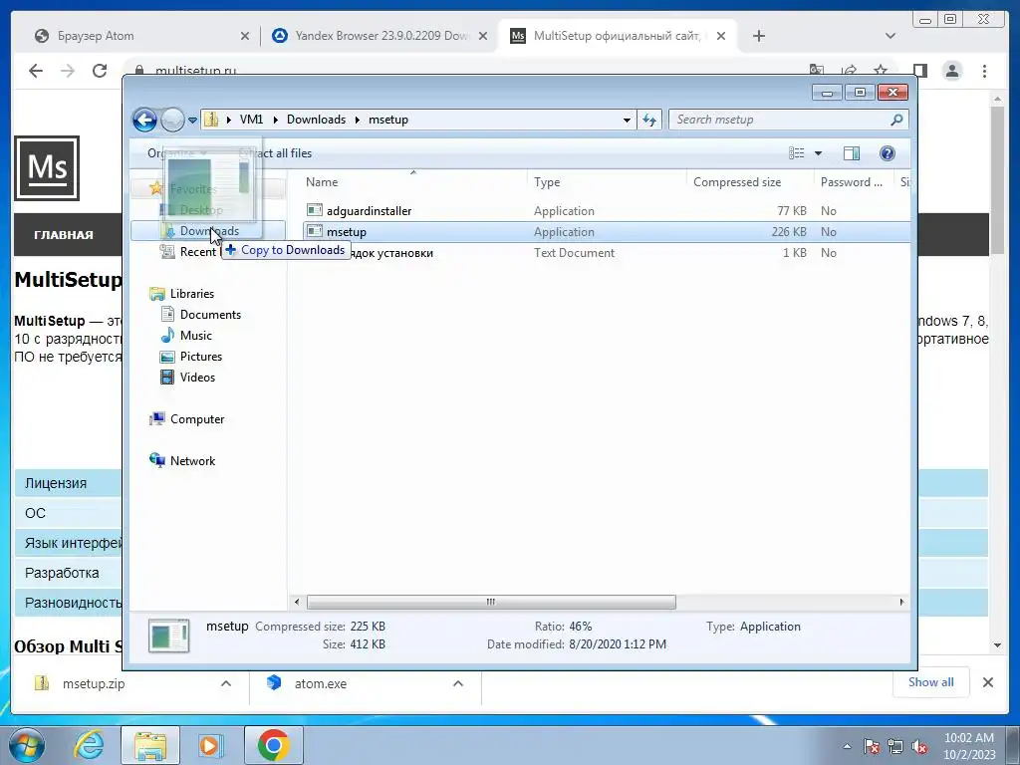Open the Pictures library
1020x765 pixels.
coord(201,356)
